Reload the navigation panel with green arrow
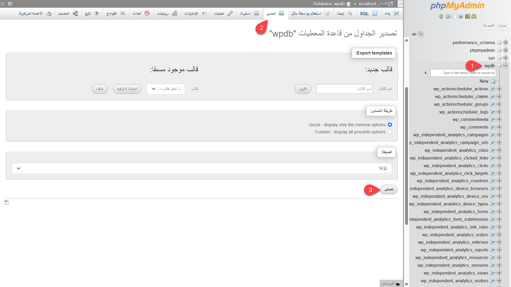Screen dimensions: 511x287 [441, 16]
